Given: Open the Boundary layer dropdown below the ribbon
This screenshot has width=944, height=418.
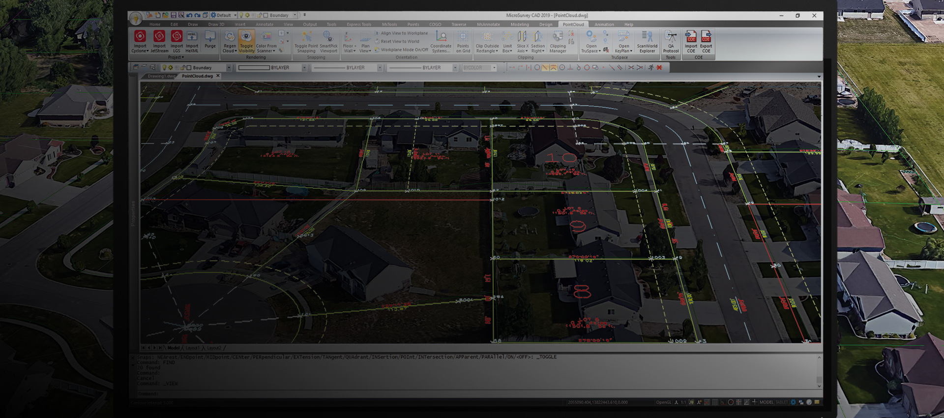Looking at the screenshot, I should (x=229, y=68).
